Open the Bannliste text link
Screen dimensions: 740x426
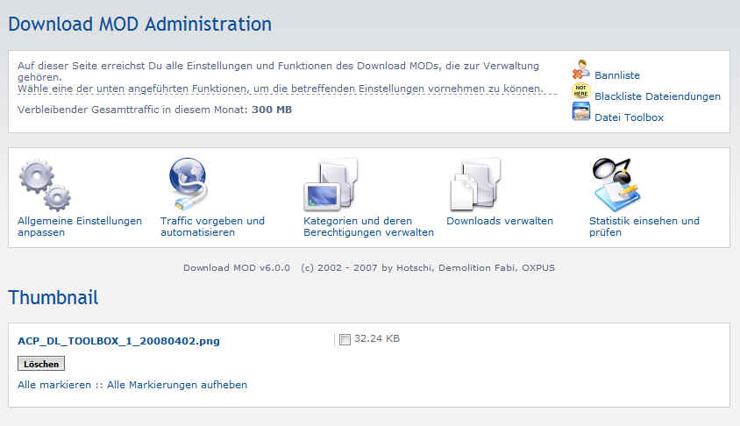(x=617, y=75)
